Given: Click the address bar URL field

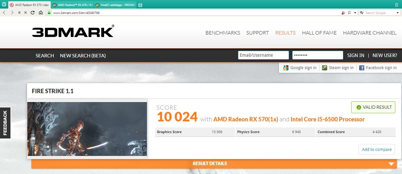Looking at the screenshot, I should tap(194, 13).
